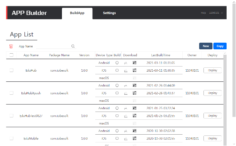236x146 pixels.
Task: Click the blue Copy button
Action: pos(220,46)
